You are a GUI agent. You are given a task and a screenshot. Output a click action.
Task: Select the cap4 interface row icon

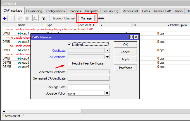click(x=20, y=59)
